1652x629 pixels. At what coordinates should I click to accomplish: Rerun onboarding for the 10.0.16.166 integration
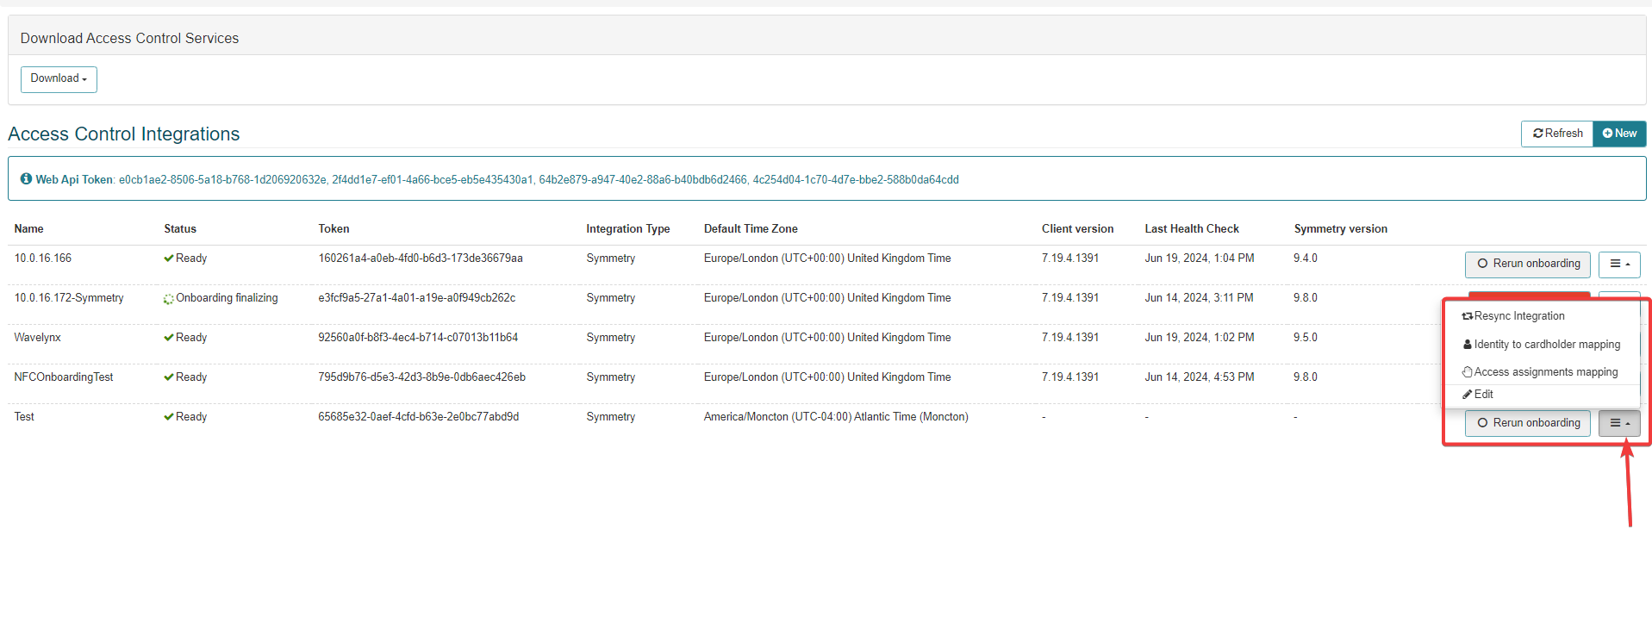[x=1528, y=265]
